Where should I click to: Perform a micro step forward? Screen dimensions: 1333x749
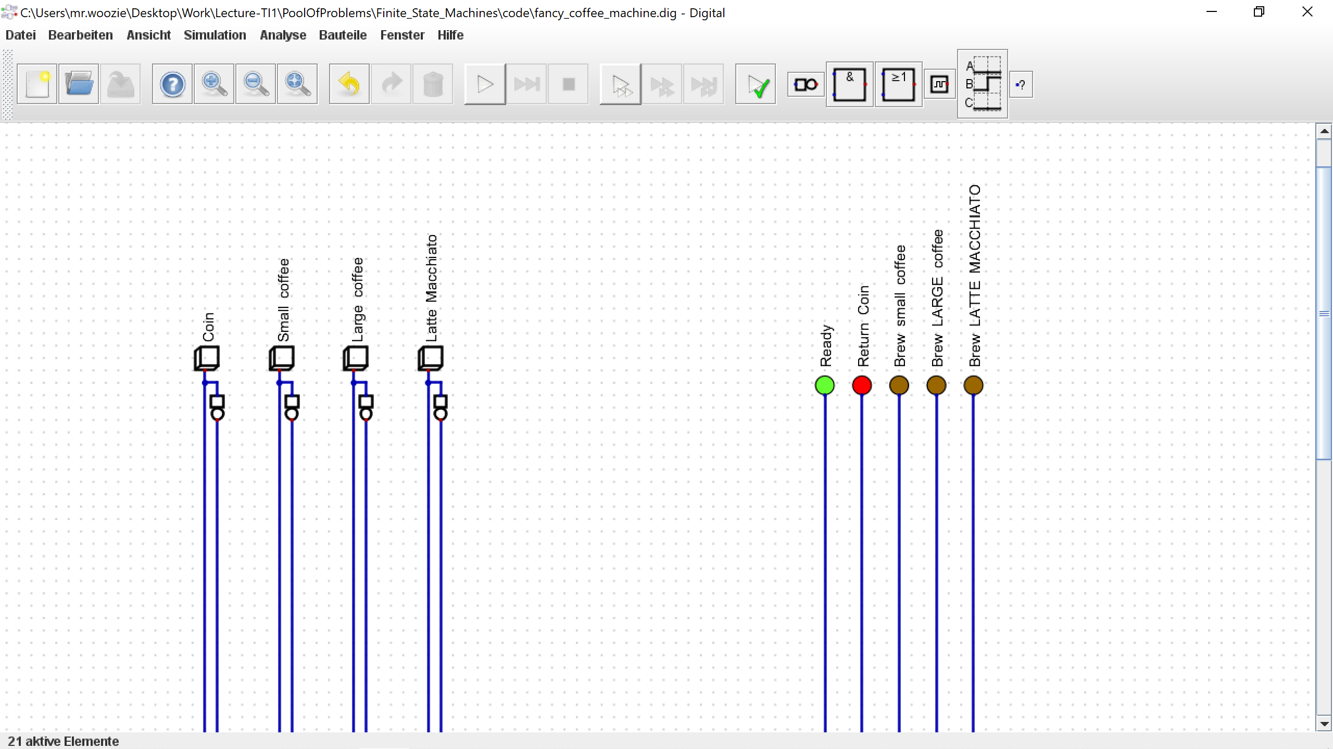point(662,84)
